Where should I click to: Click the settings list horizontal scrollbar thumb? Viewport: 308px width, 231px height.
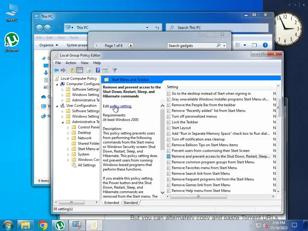(199, 196)
